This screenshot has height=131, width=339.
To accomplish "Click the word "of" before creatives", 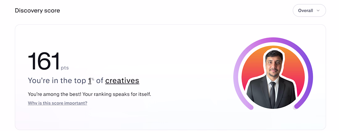I will 100,81.
